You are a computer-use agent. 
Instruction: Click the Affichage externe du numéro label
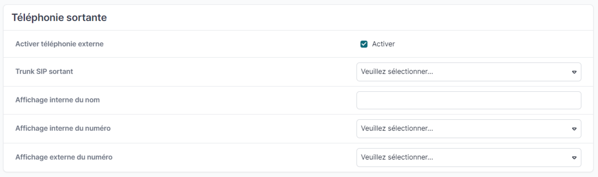(x=64, y=157)
